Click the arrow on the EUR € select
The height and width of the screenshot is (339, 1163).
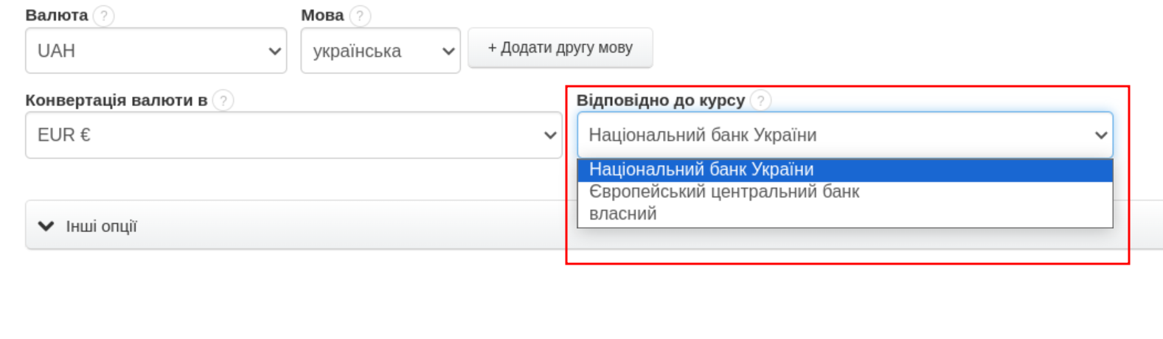pyautogui.click(x=549, y=136)
